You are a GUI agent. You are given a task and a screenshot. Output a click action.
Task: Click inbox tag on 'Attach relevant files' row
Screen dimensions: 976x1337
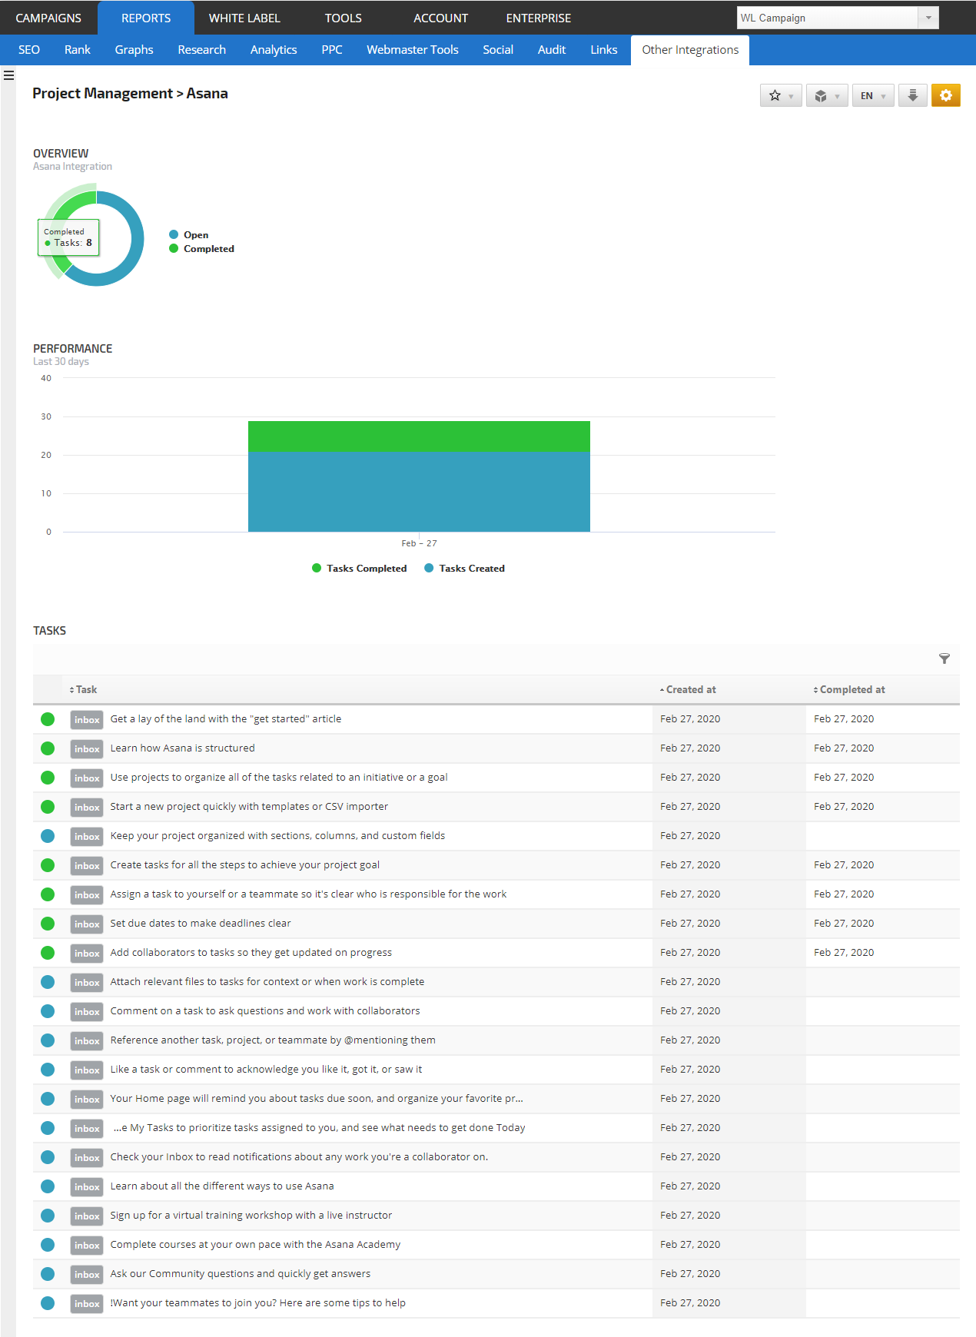click(87, 982)
